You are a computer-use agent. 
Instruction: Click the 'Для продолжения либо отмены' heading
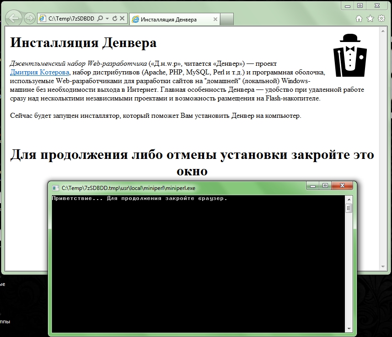click(192, 163)
